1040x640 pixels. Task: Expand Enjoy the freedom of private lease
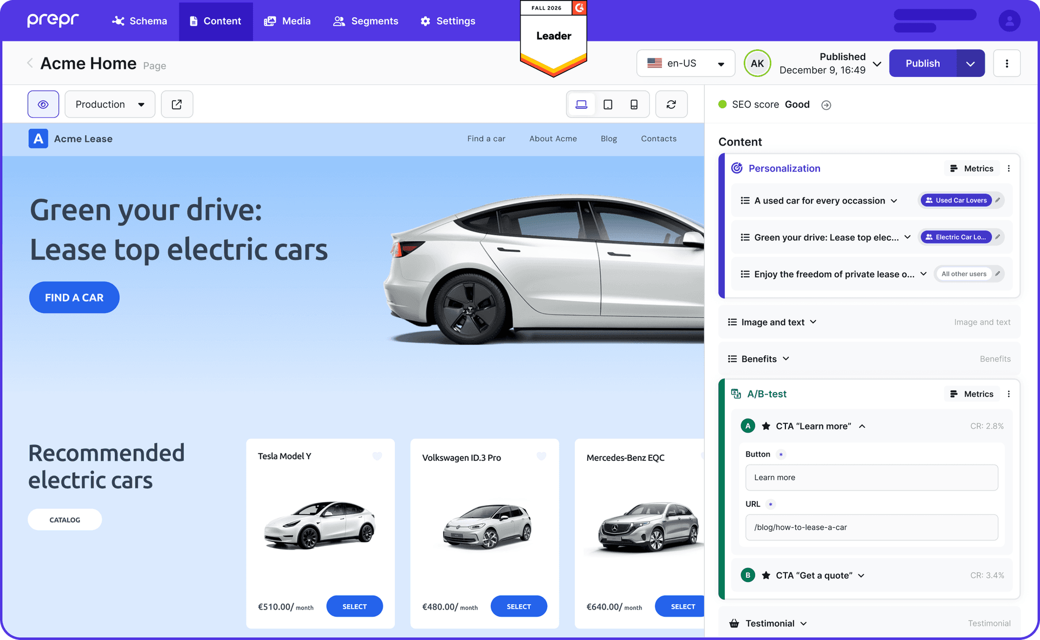click(924, 274)
